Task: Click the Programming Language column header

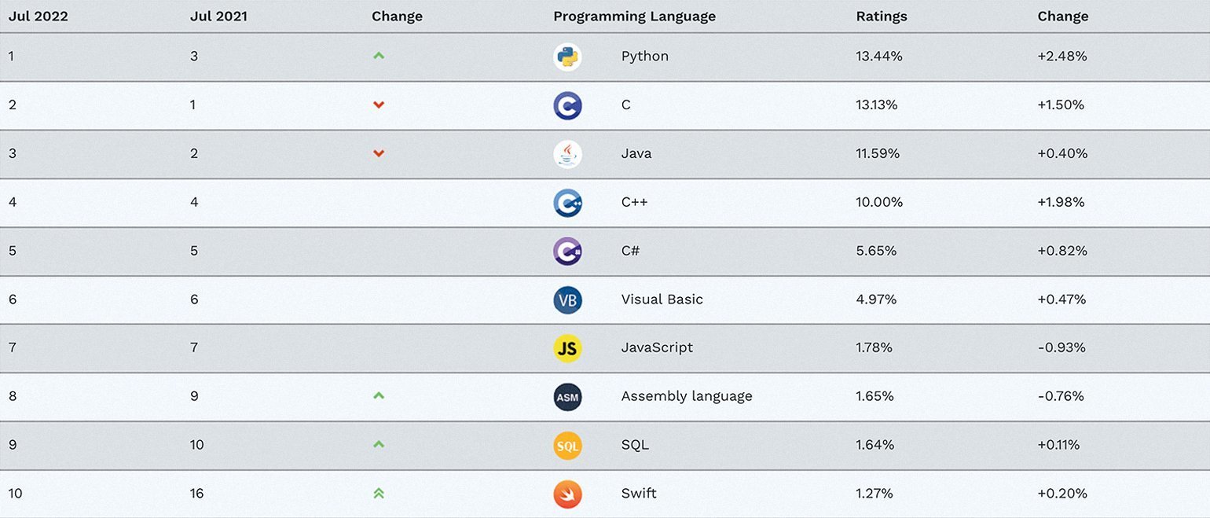Action: [x=634, y=17]
